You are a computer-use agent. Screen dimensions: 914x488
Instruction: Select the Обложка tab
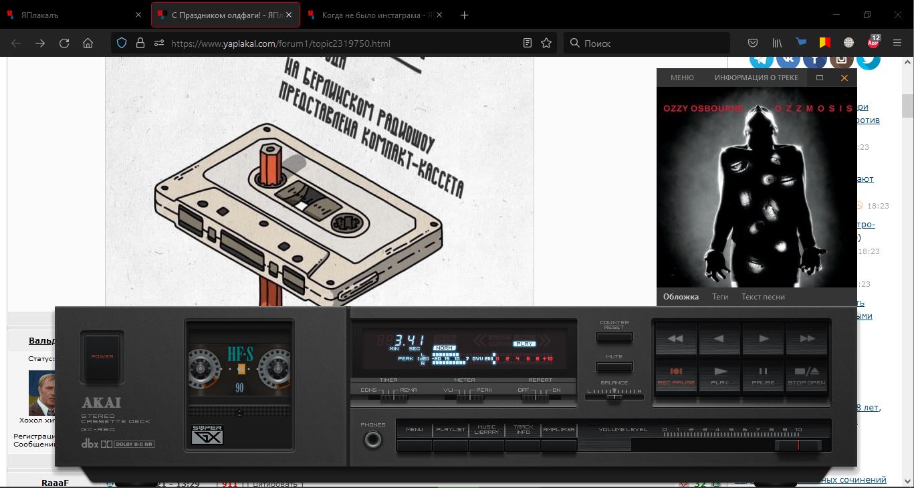pos(681,297)
